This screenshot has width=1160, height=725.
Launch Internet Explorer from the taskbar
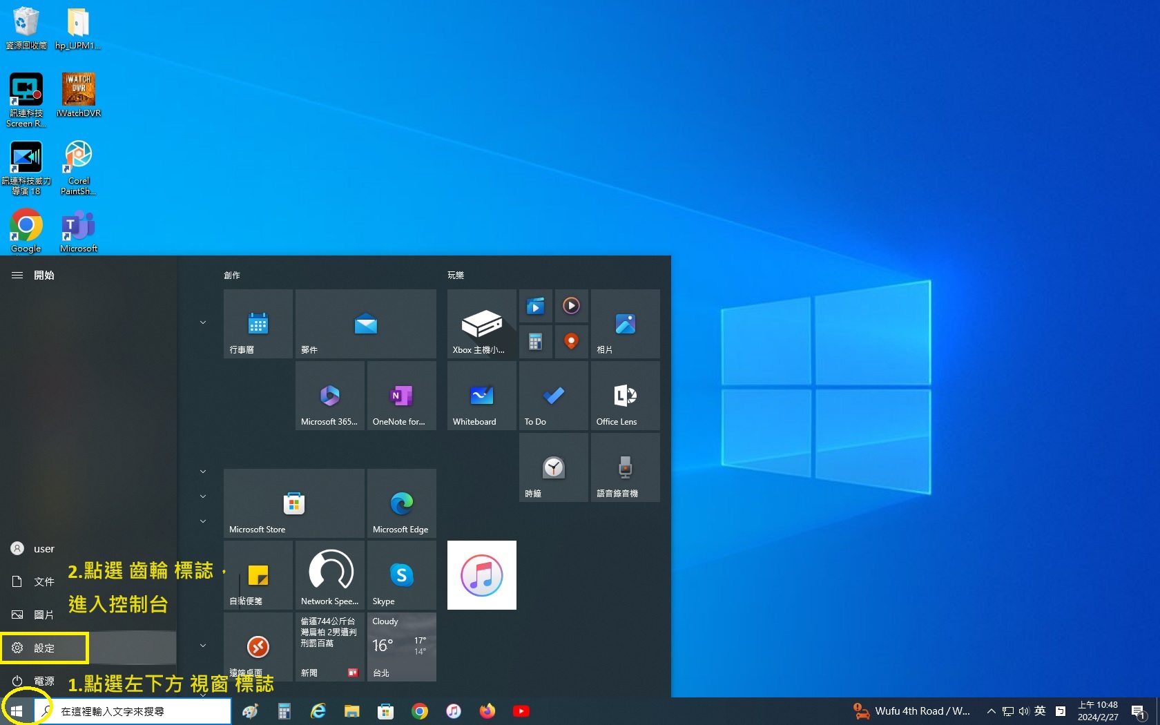(x=318, y=711)
